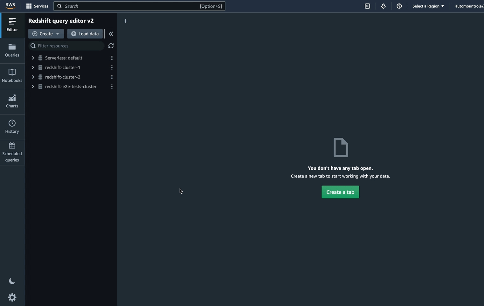The image size is (484, 306).
Task: Open the help question mark icon
Action: click(x=399, y=6)
